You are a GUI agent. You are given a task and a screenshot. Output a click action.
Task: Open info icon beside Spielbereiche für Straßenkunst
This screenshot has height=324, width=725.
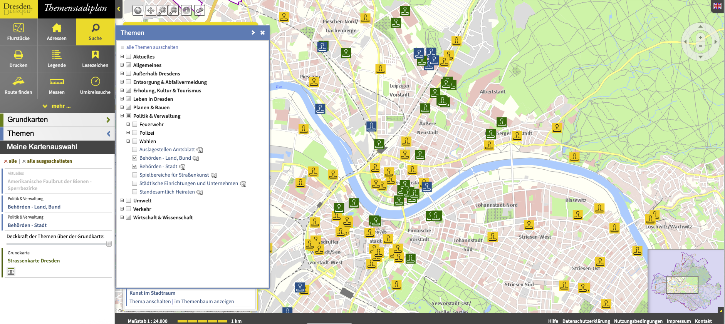click(x=214, y=175)
